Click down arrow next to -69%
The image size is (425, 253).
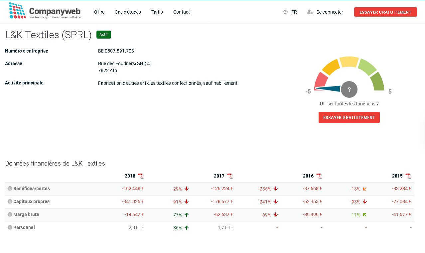[x=276, y=214]
